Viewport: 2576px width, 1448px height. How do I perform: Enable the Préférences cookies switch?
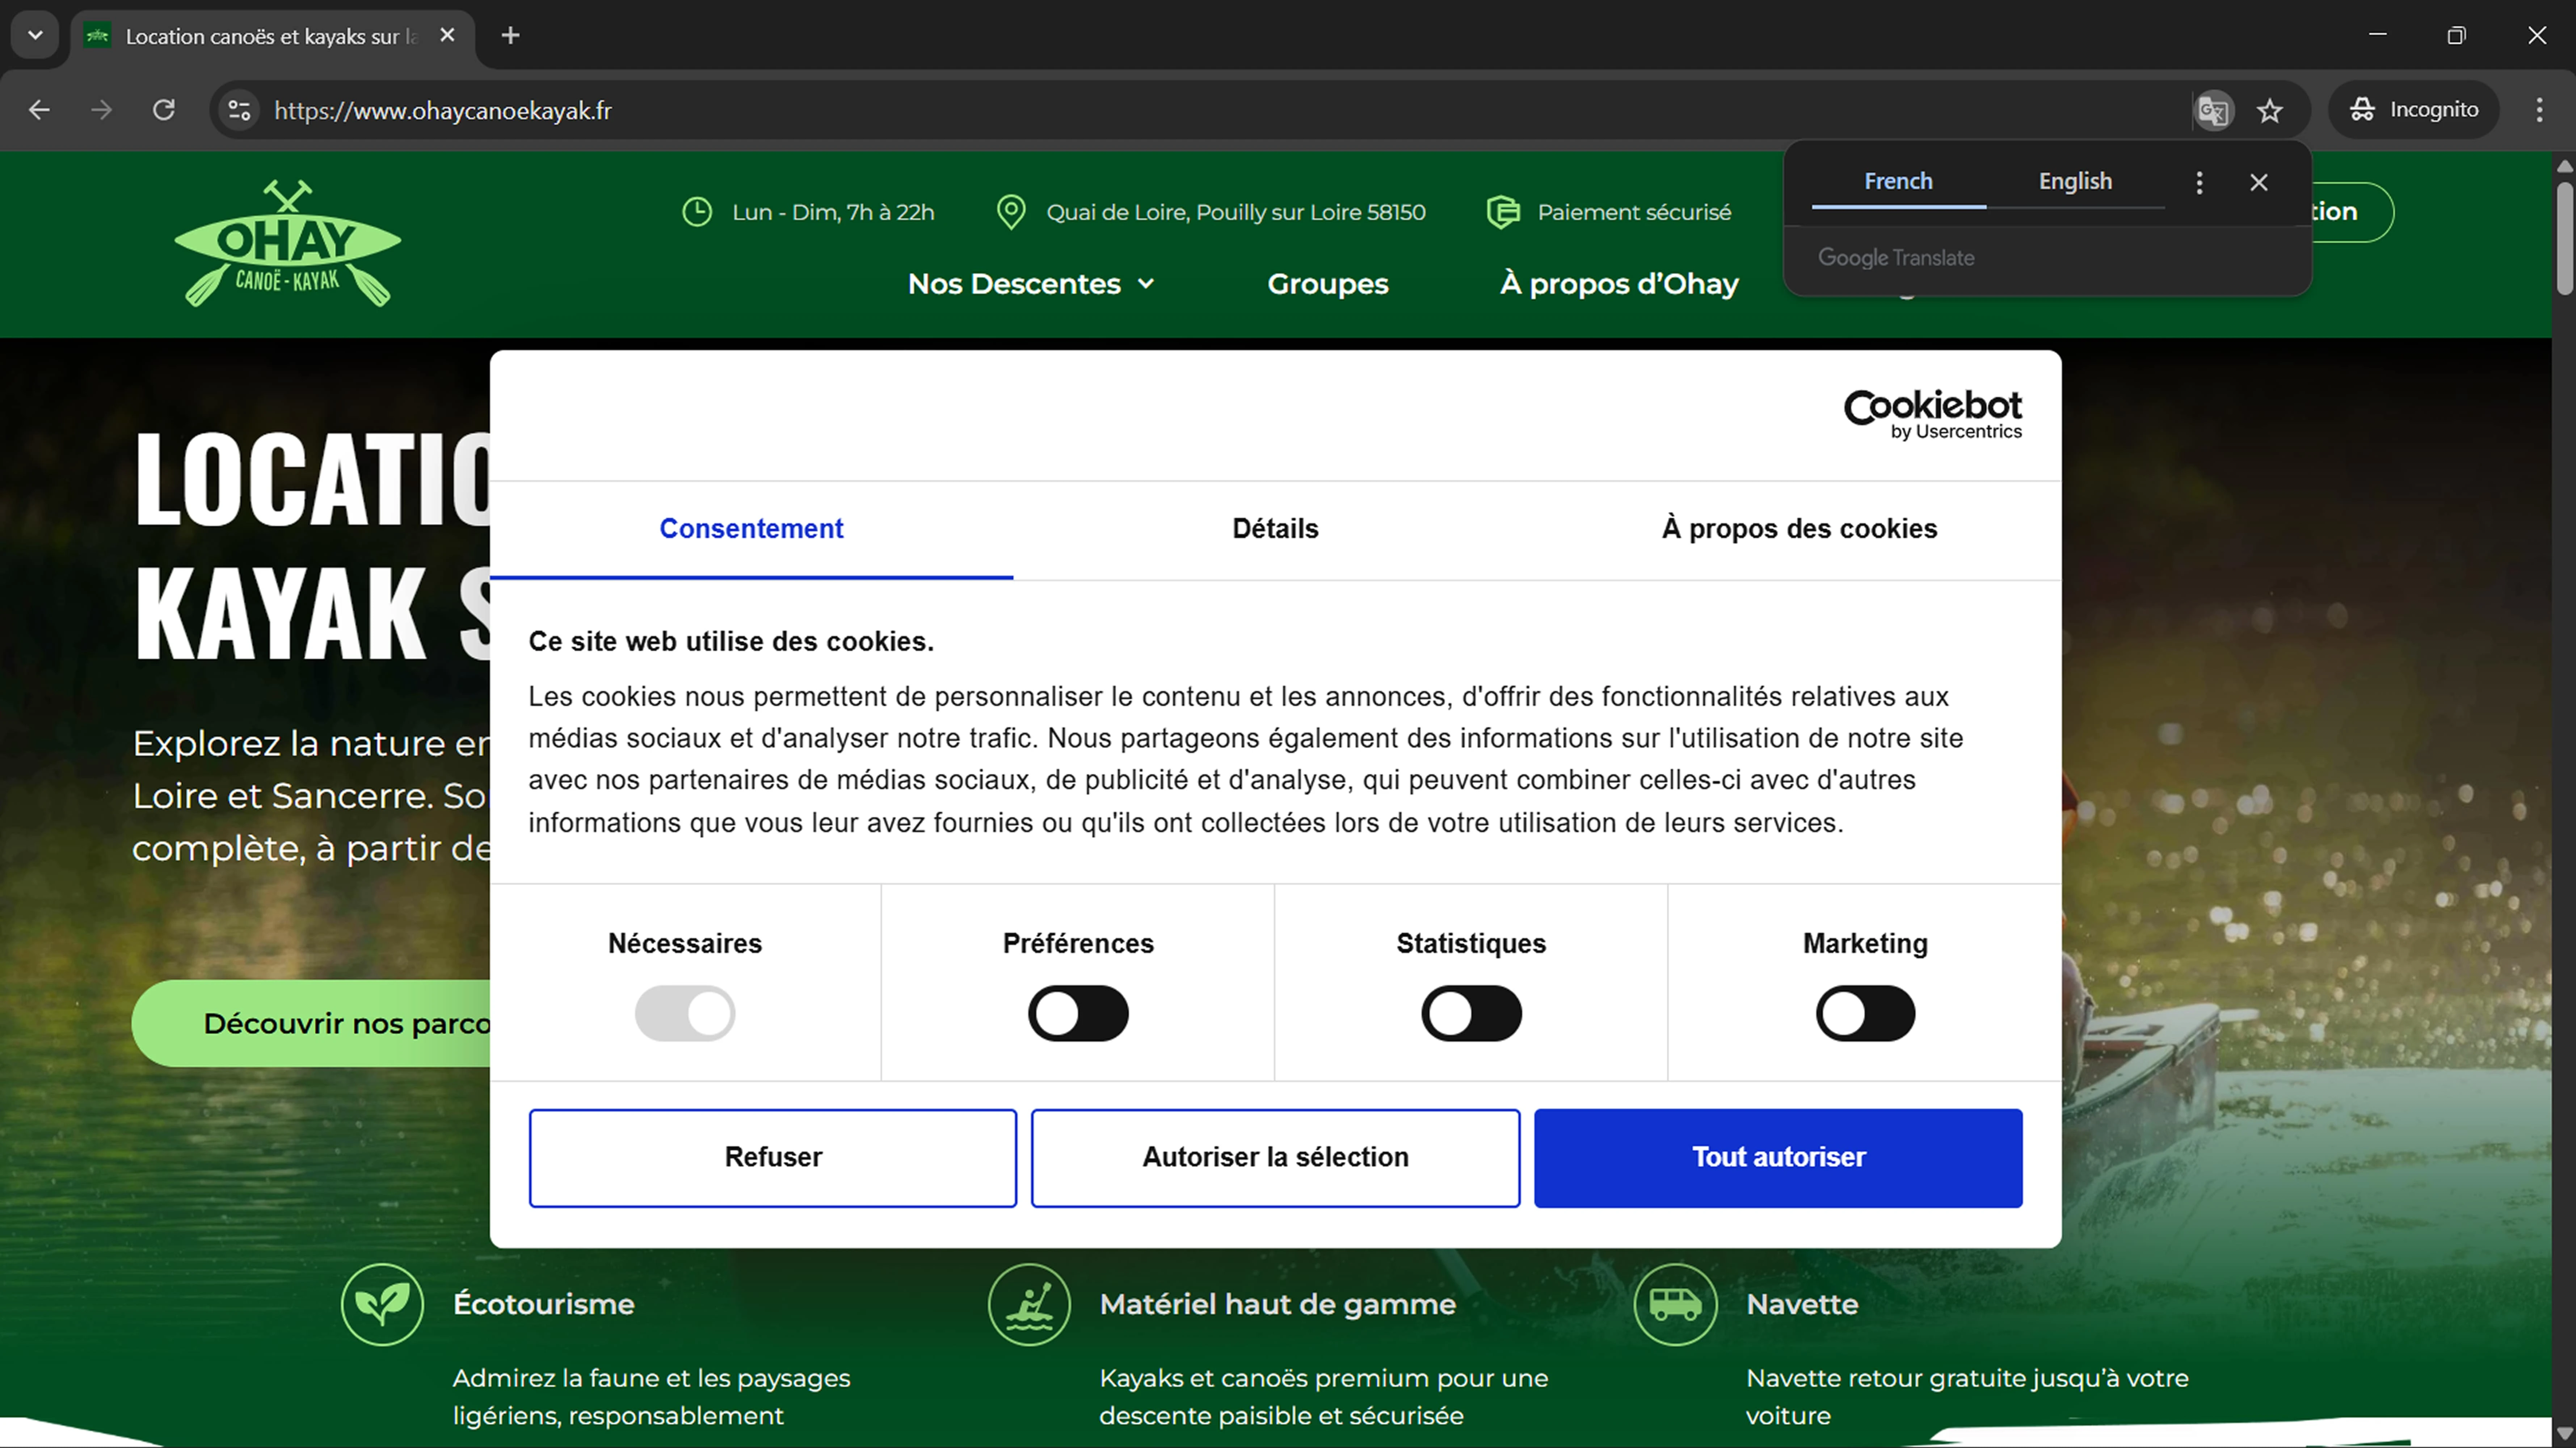click(1078, 1013)
